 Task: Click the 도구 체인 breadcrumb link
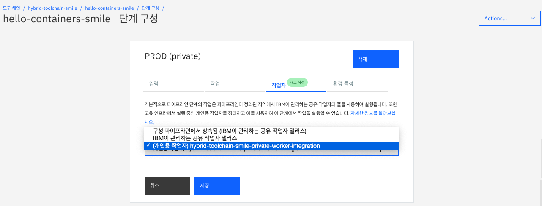point(11,8)
